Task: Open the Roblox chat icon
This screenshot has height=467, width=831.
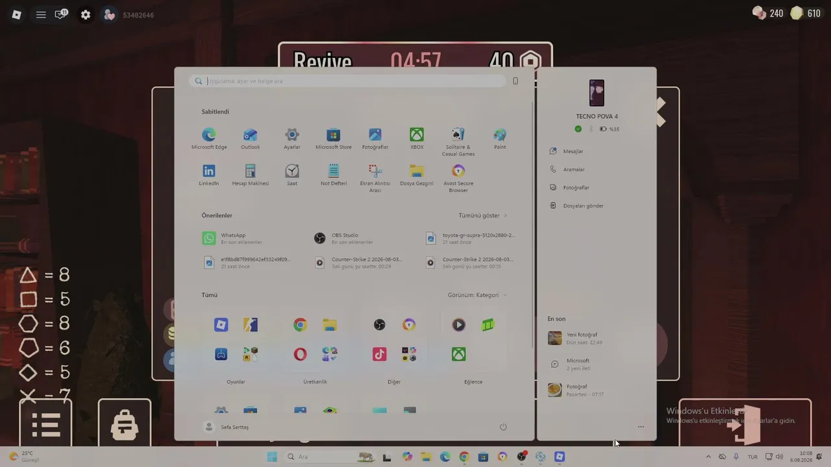Action: (x=62, y=14)
